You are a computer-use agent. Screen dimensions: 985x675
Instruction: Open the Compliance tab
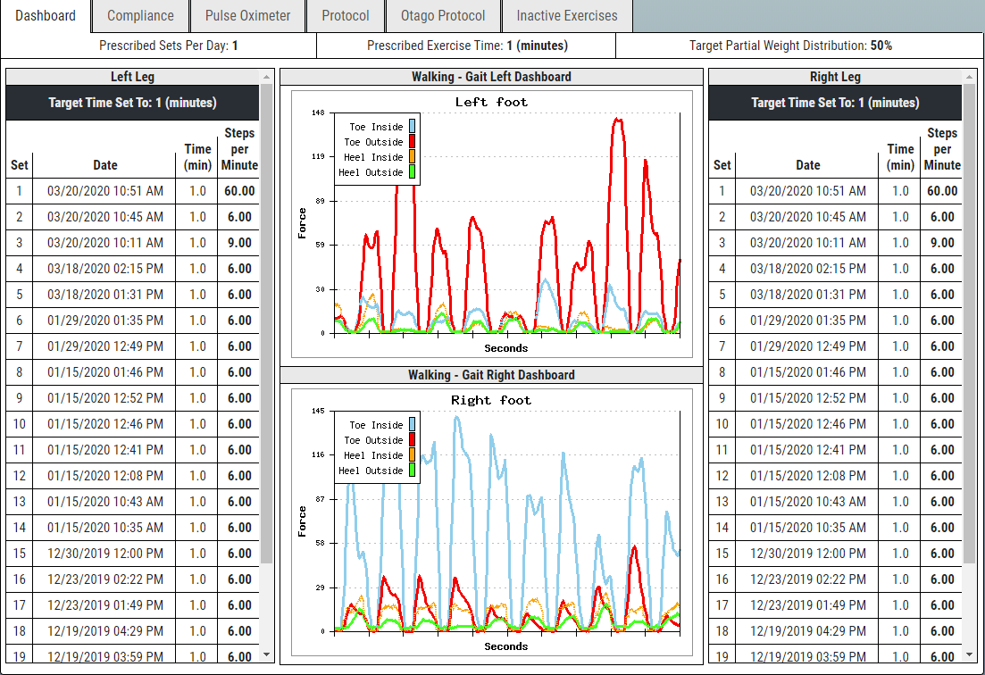pos(140,16)
